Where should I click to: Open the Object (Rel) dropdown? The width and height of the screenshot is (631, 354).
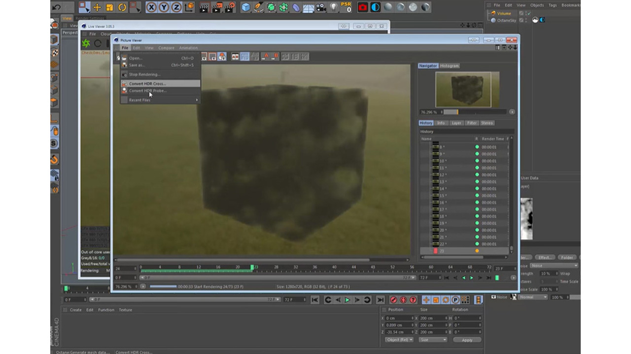click(x=399, y=340)
